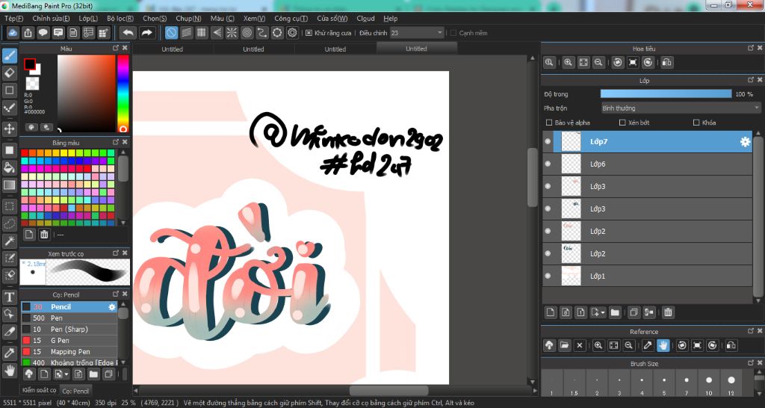Open Lớp7 layer settings gear
Image resolution: width=765 pixels, height=408 pixels.
[745, 141]
